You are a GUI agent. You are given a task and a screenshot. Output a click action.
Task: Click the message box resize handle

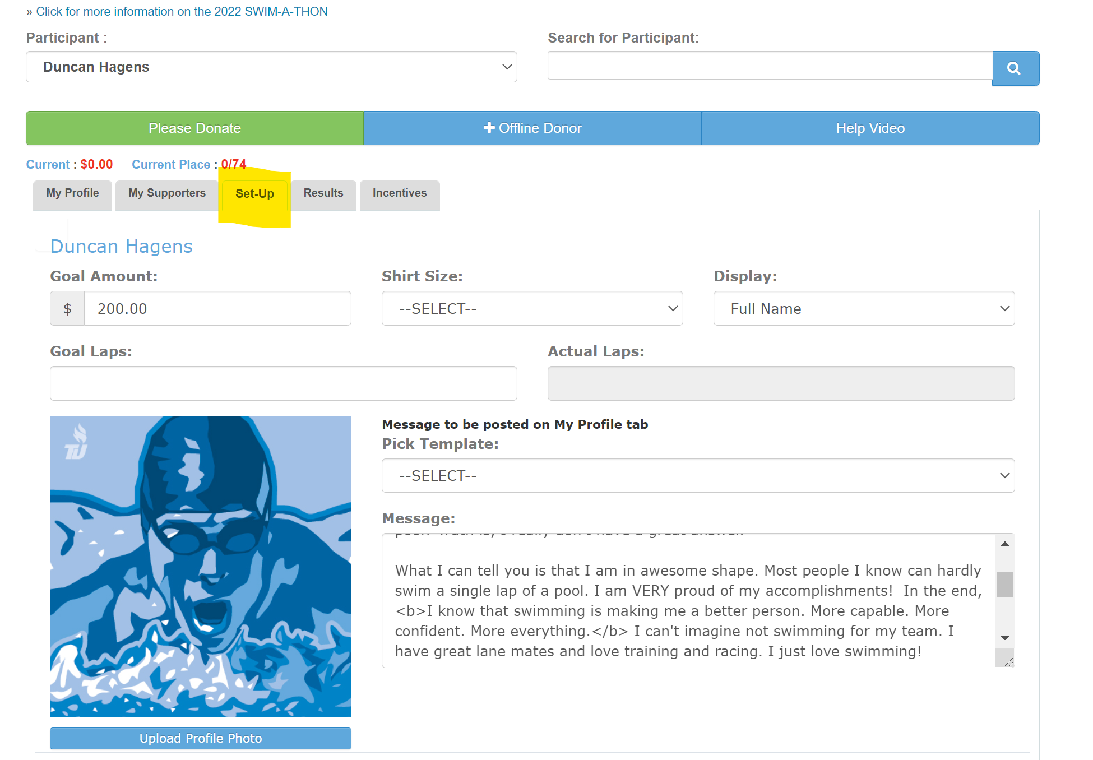pyautogui.click(x=1008, y=661)
